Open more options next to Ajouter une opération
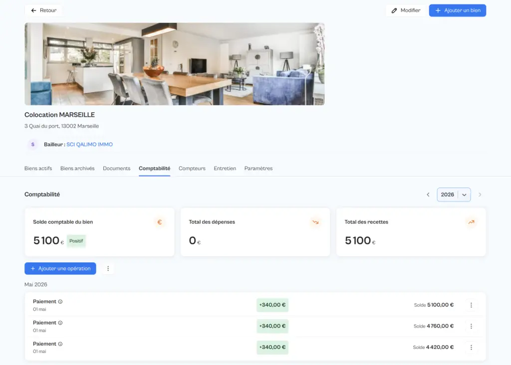This screenshot has height=365, width=511. pos(108,269)
